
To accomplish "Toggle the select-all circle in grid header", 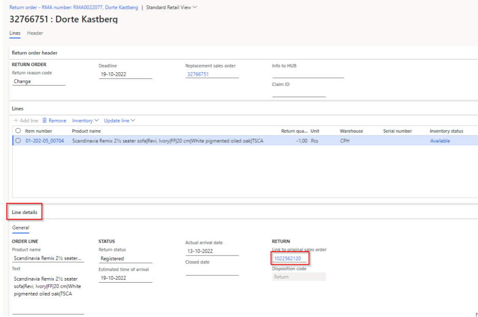I will [x=18, y=131].
